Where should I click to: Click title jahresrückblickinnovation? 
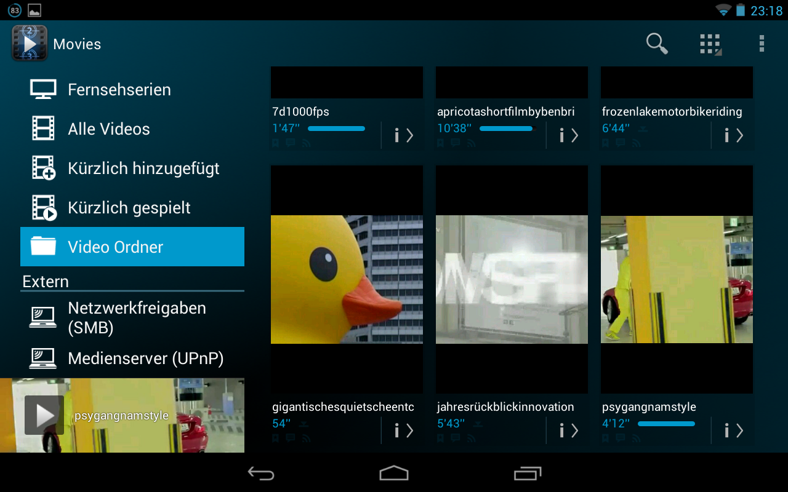505,407
